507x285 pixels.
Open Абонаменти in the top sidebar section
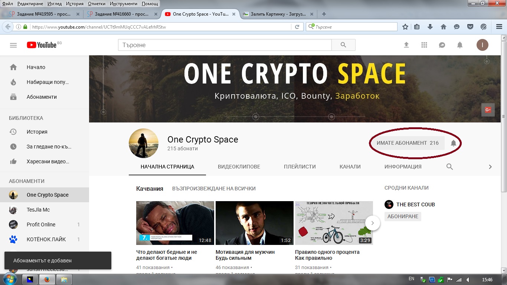point(45,97)
